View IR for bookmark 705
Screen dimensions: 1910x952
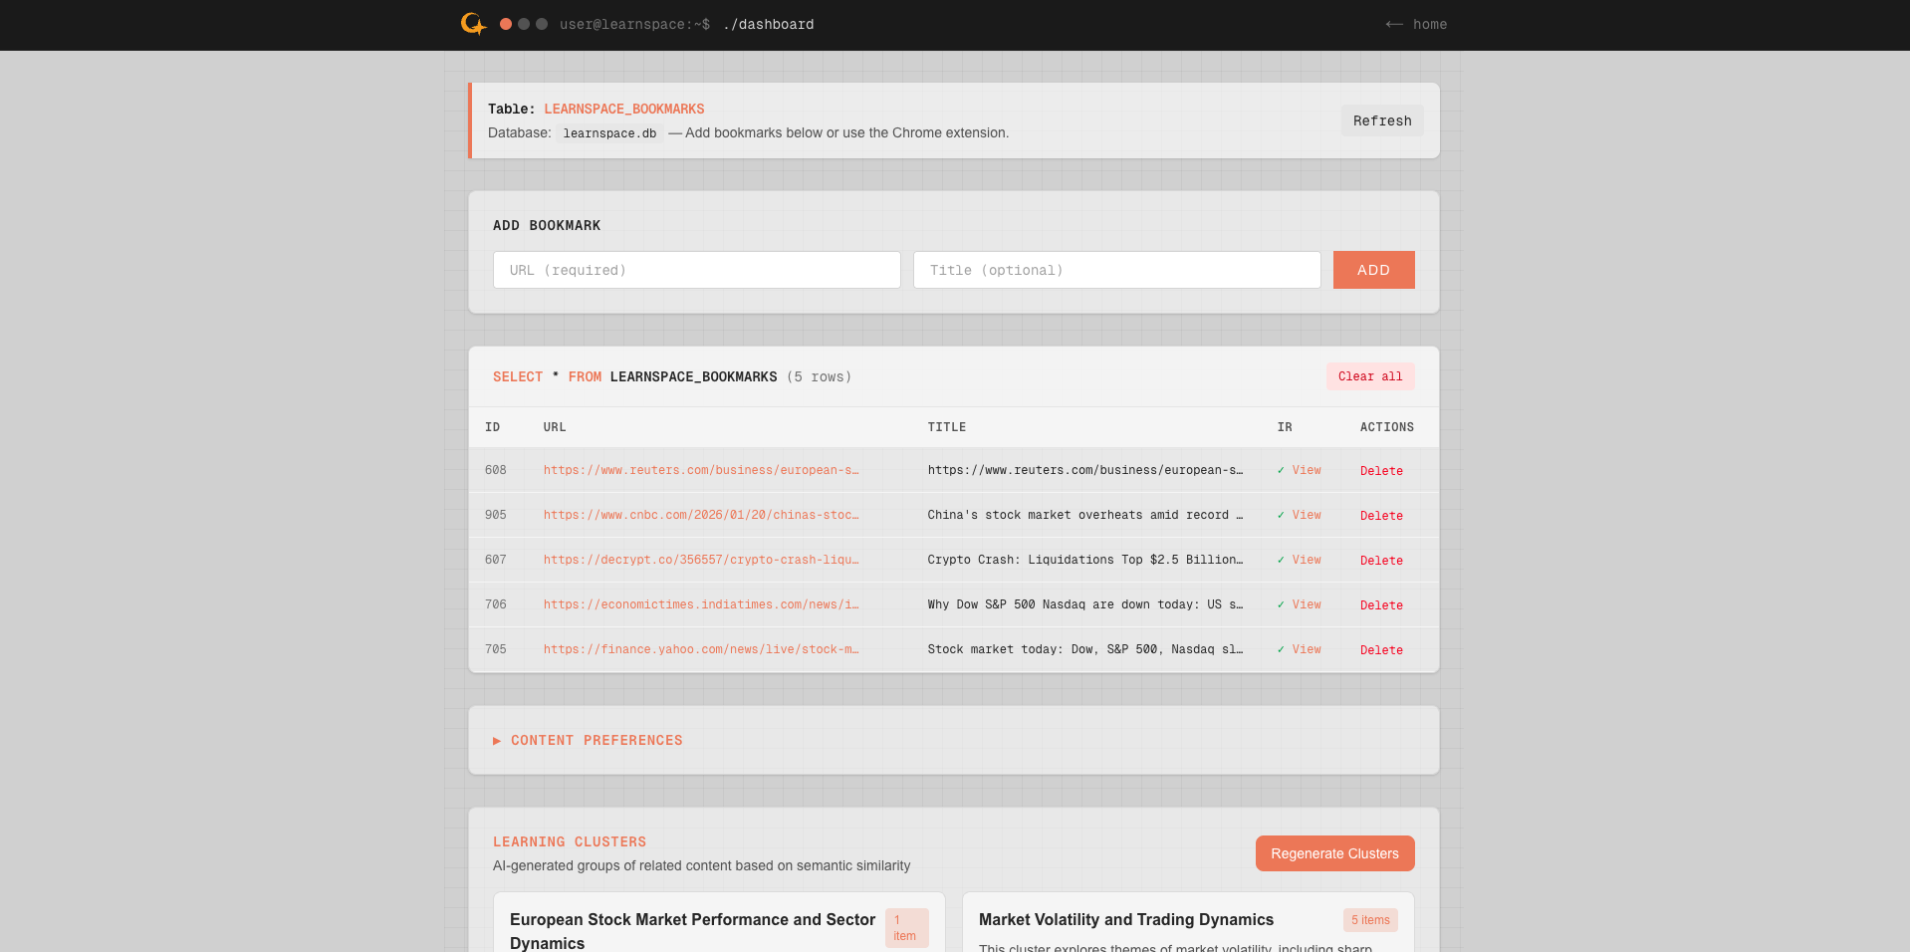point(1307,649)
